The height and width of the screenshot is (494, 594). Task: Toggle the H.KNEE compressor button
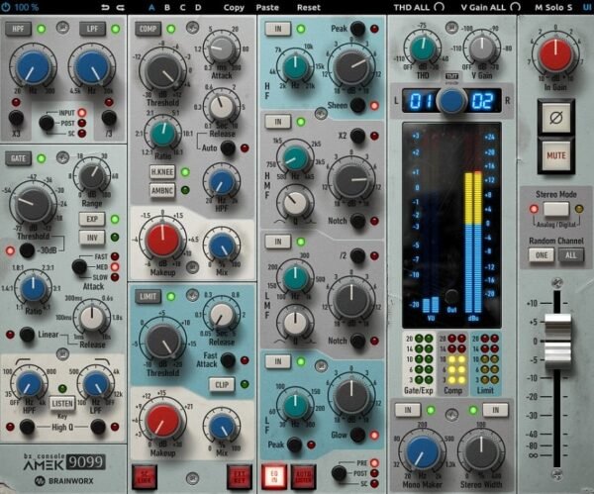(162, 172)
